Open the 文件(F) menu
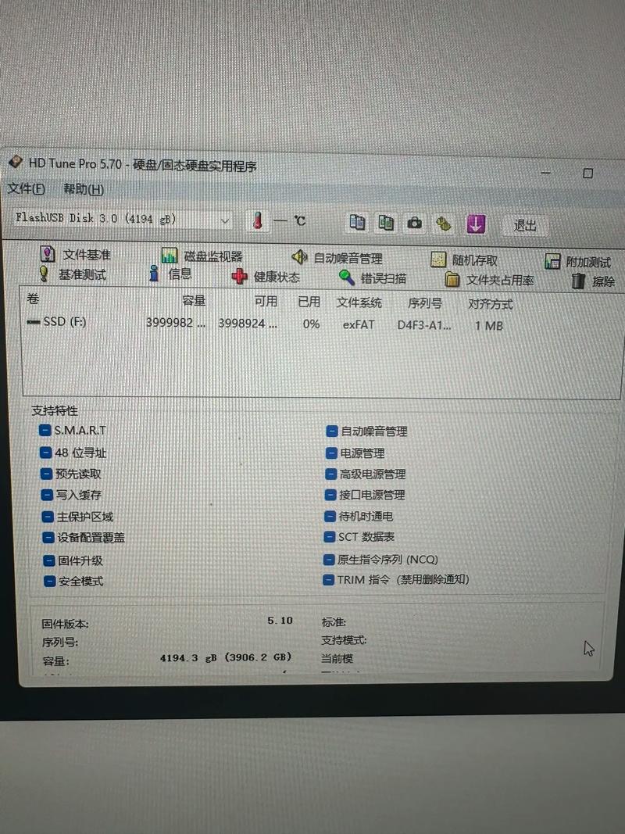This screenshot has height=834, width=625. 26,189
